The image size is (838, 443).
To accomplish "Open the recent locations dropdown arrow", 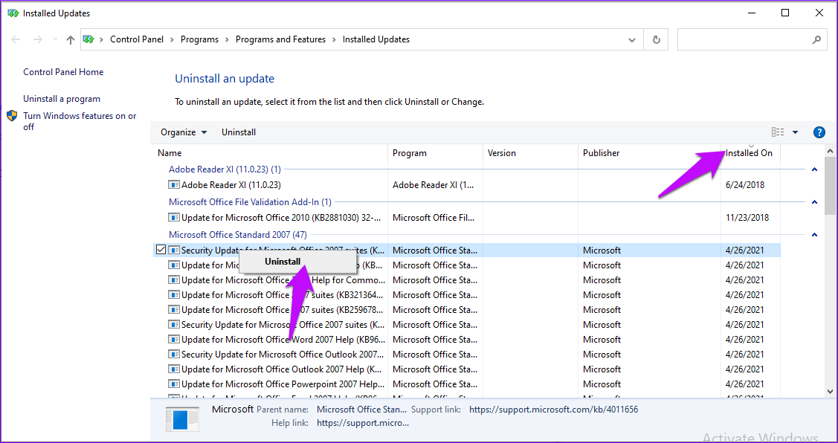I will tap(55, 39).
